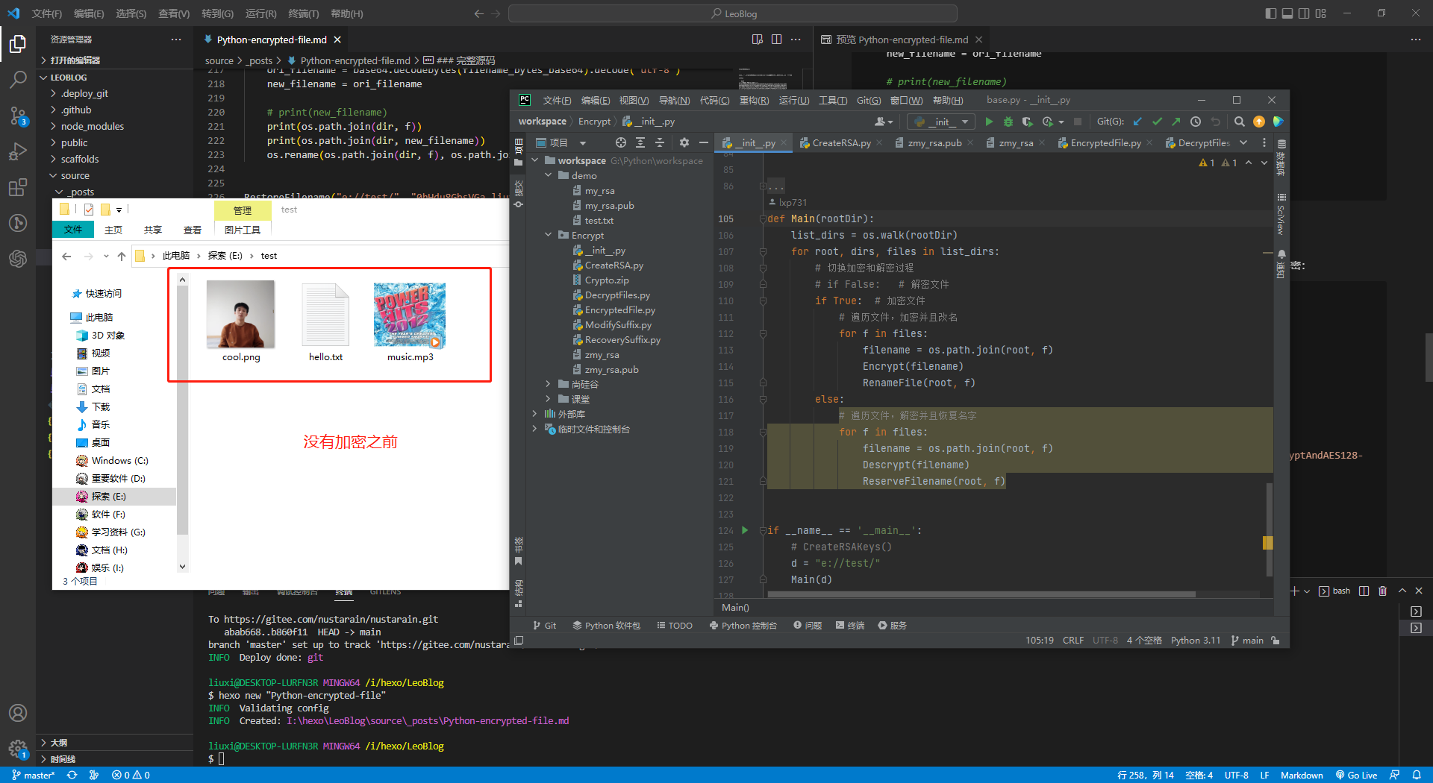The width and height of the screenshot is (1433, 783).
Task: Open File Explorer 查看 ribbon tab
Action: pyautogui.click(x=193, y=230)
